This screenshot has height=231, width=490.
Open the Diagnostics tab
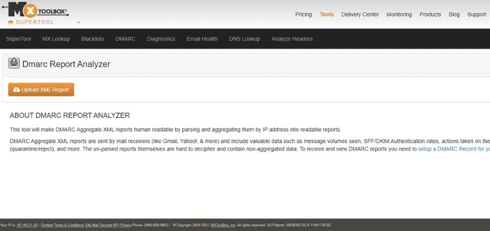coord(161,39)
